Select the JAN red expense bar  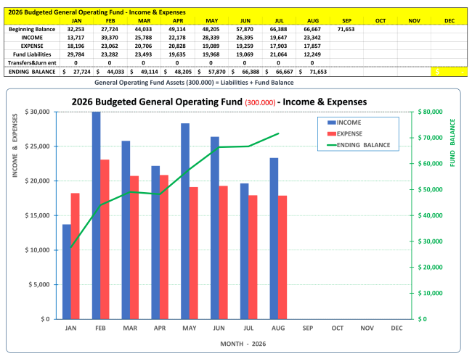click(76, 256)
